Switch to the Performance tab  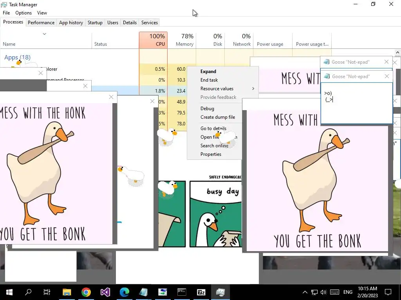click(41, 22)
